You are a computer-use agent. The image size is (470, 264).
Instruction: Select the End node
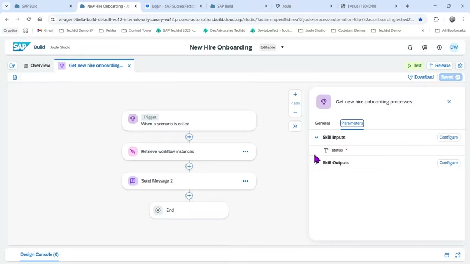[x=189, y=210]
